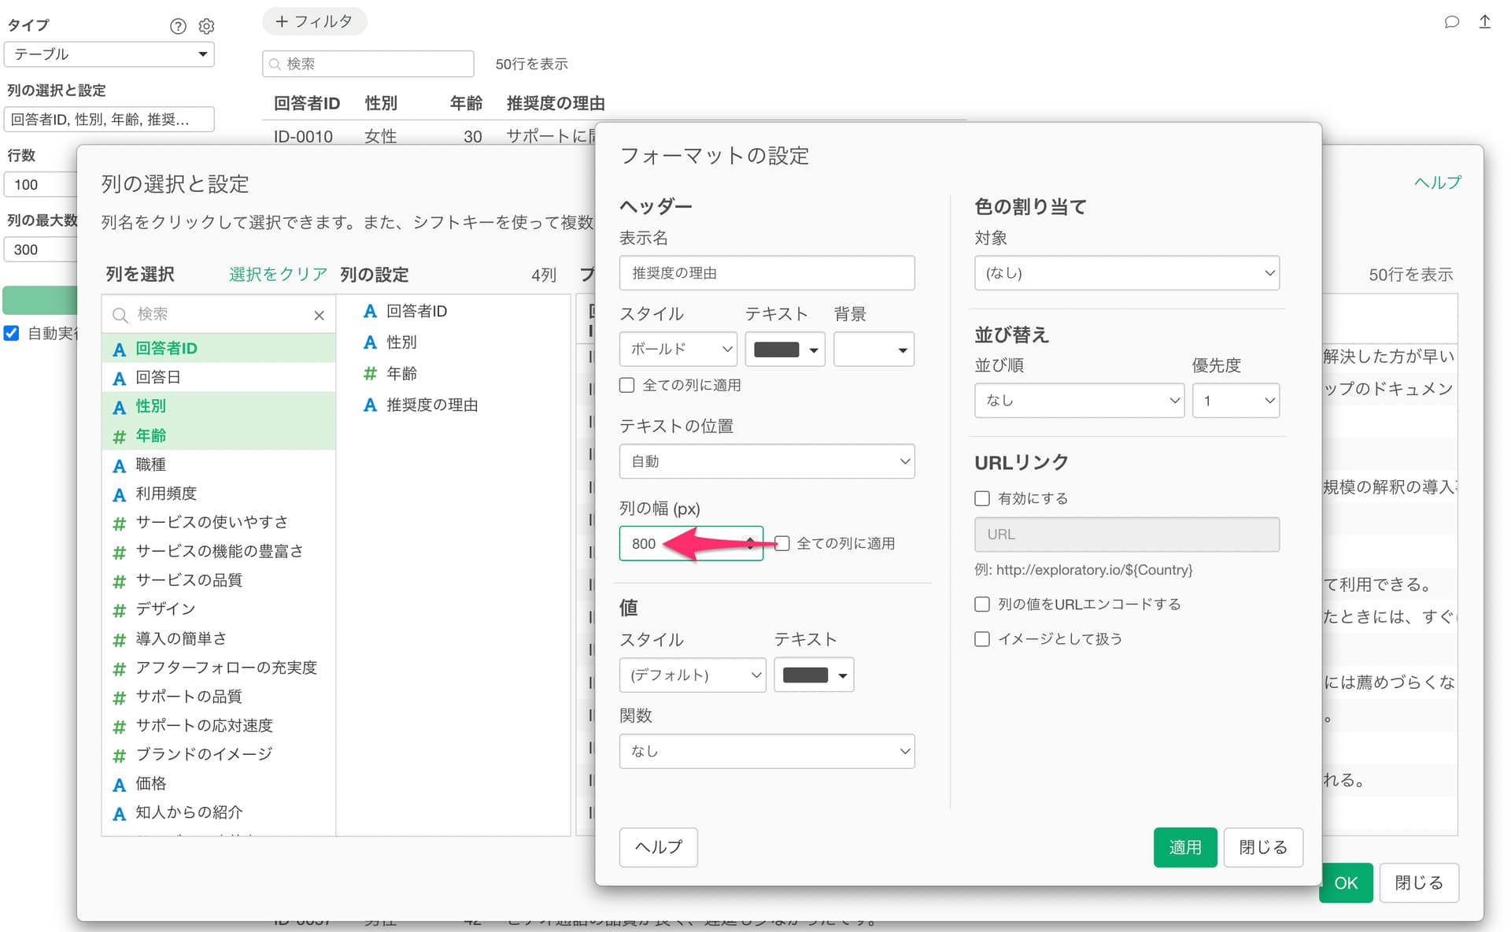The image size is (1511, 932).
Task: Click the plus フィルタ button
Action: tap(314, 21)
